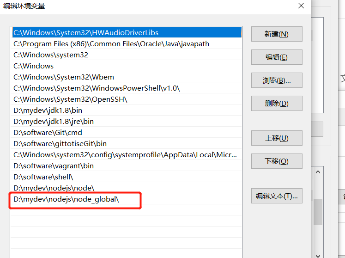The width and height of the screenshot is (345, 258).
Task: Click the 删除(D) delete button
Action: click(277, 103)
